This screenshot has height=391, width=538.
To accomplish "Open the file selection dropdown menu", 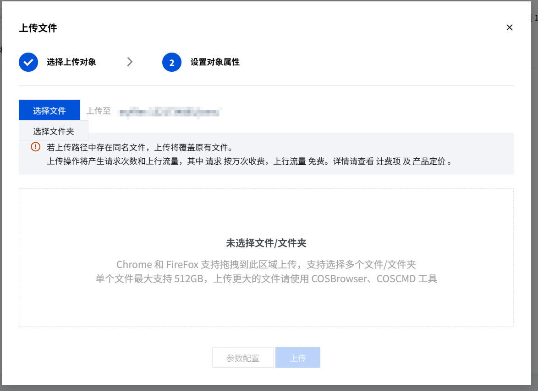I will tap(49, 110).
